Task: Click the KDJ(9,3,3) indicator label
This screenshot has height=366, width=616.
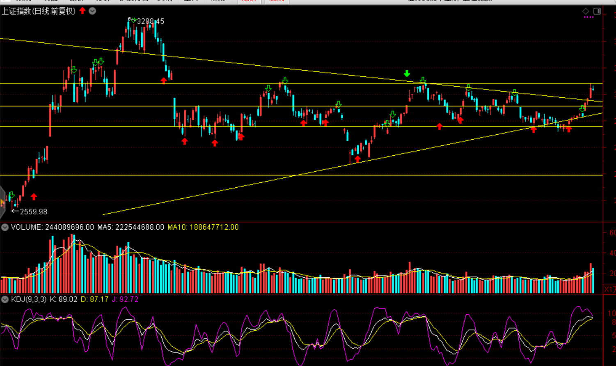Action: [x=29, y=299]
